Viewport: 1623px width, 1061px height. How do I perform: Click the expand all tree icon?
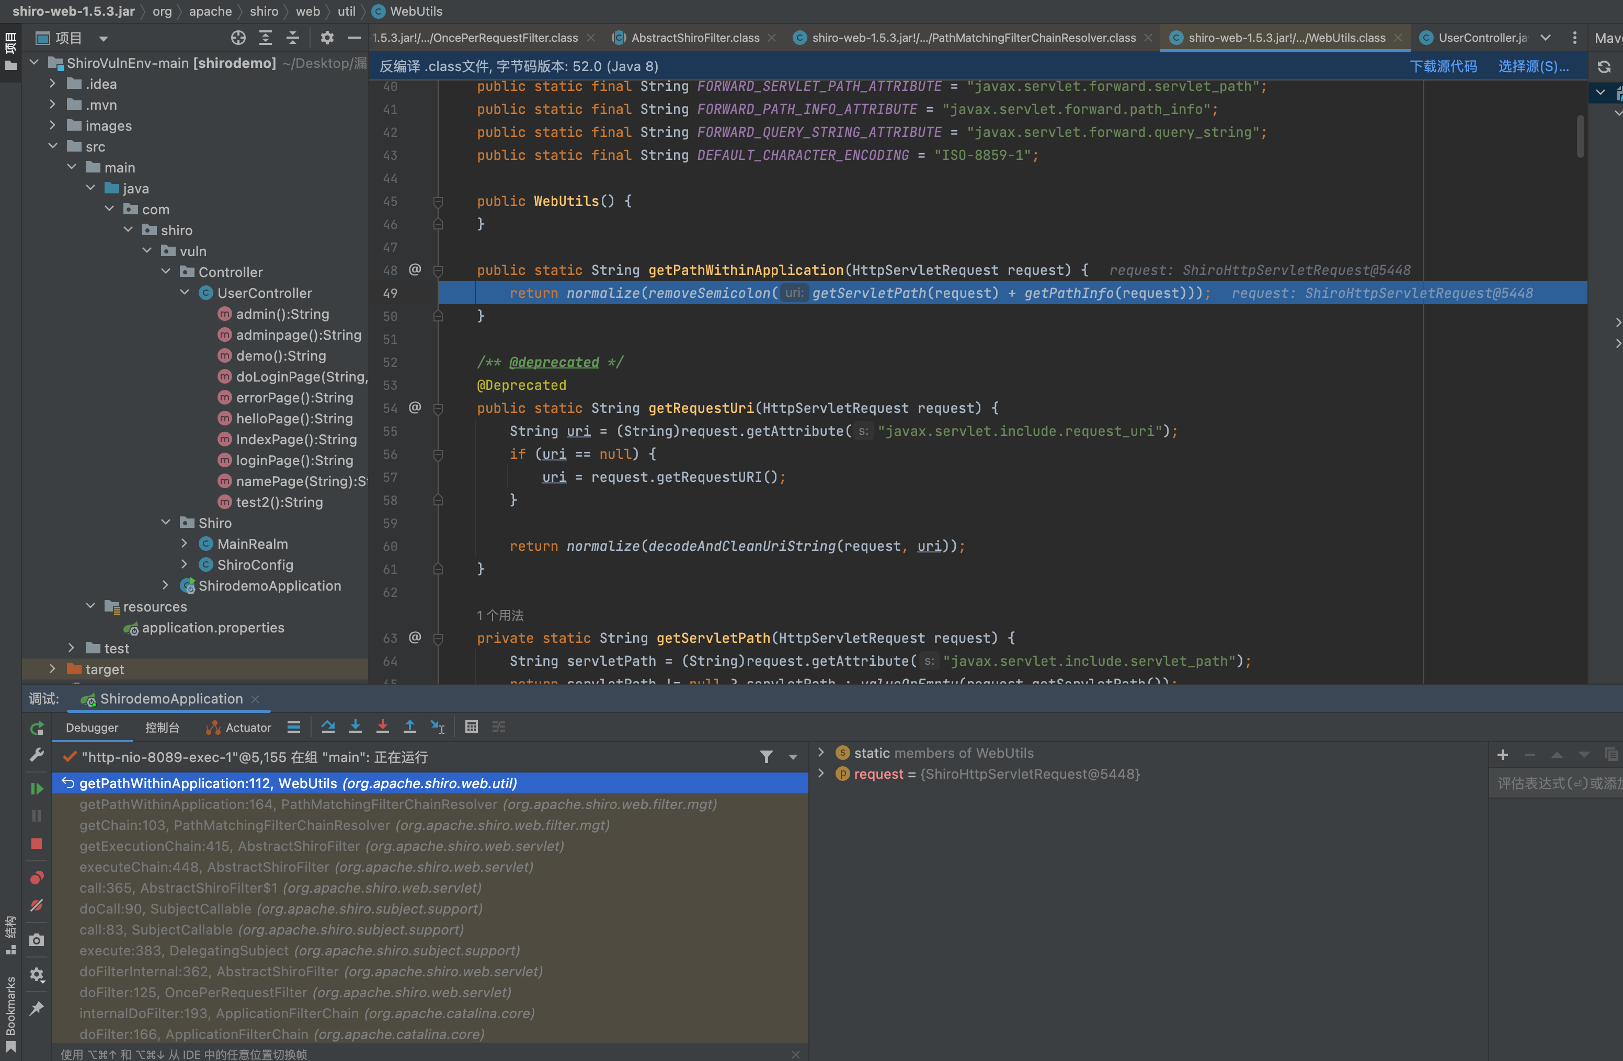tap(265, 38)
